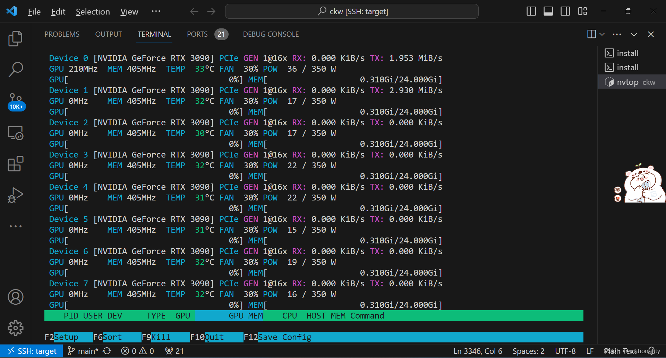
Task: Split the terminal
Action: click(591, 34)
